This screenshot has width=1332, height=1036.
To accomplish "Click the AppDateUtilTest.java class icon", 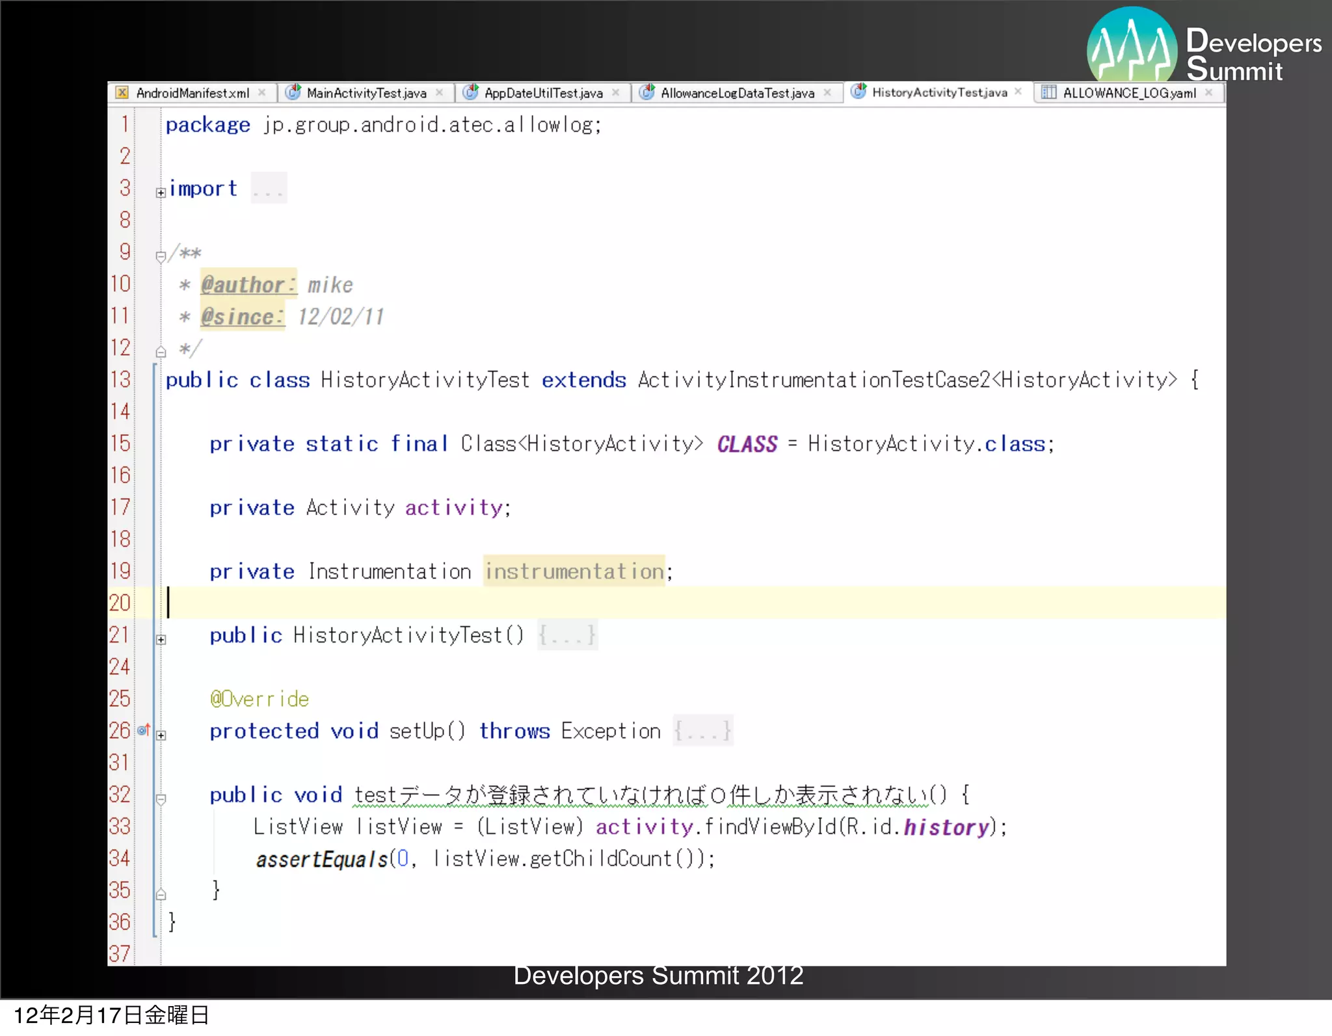I will tap(470, 92).
